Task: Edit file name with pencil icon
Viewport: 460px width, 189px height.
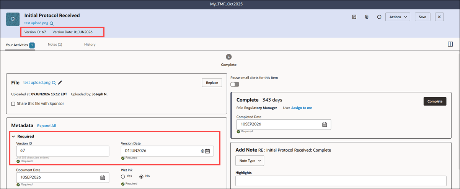Action: coord(60,82)
